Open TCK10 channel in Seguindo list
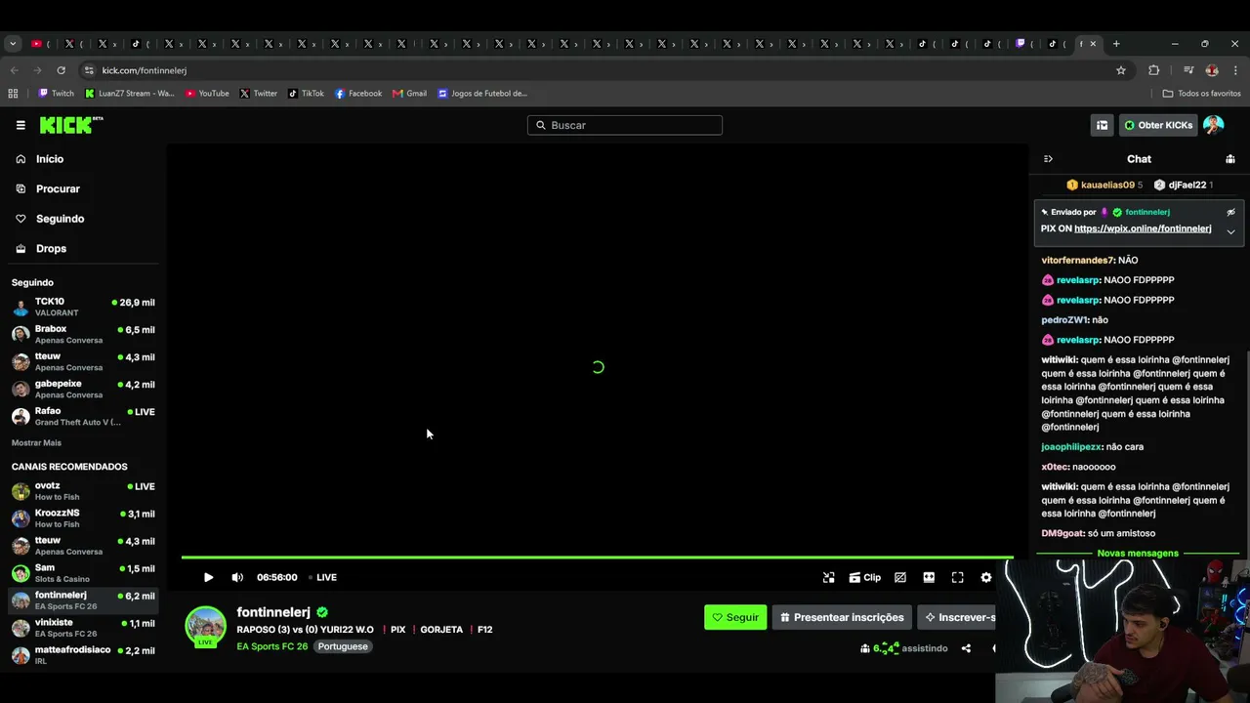The height and width of the screenshot is (703, 1250). (83, 308)
